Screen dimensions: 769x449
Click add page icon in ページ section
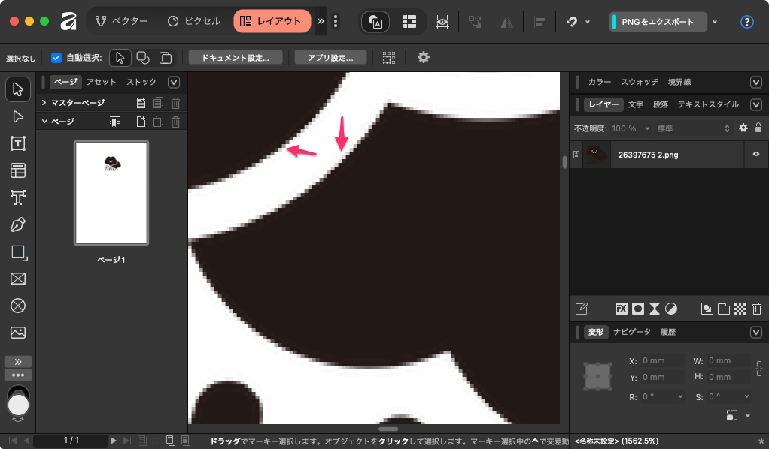click(x=140, y=122)
